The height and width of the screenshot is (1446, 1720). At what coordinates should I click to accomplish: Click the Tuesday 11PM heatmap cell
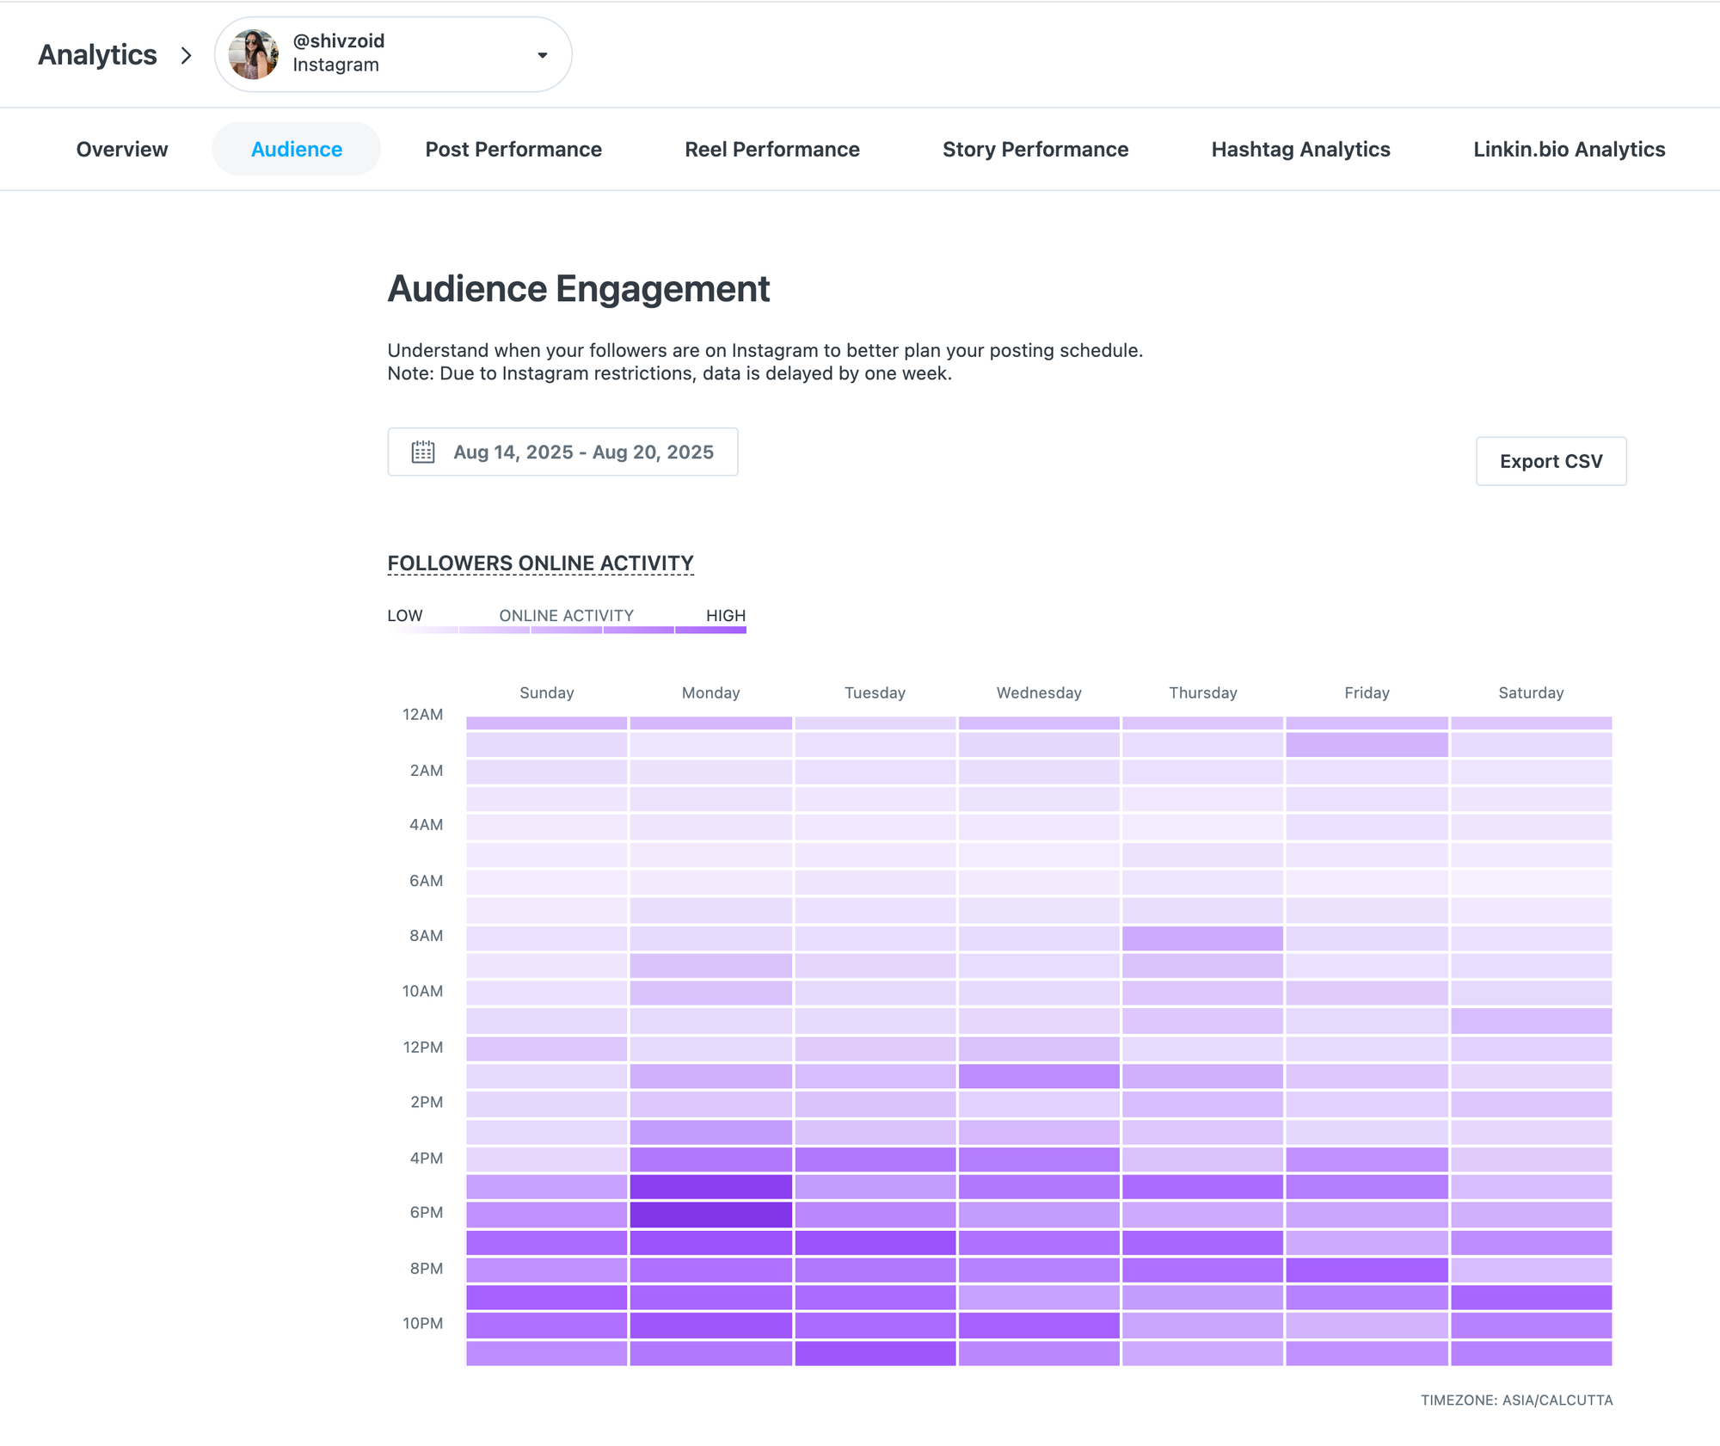pyautogui.click(x=875, y=1352)
